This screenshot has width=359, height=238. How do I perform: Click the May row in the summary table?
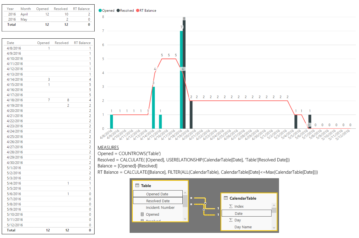click(48, 19)
